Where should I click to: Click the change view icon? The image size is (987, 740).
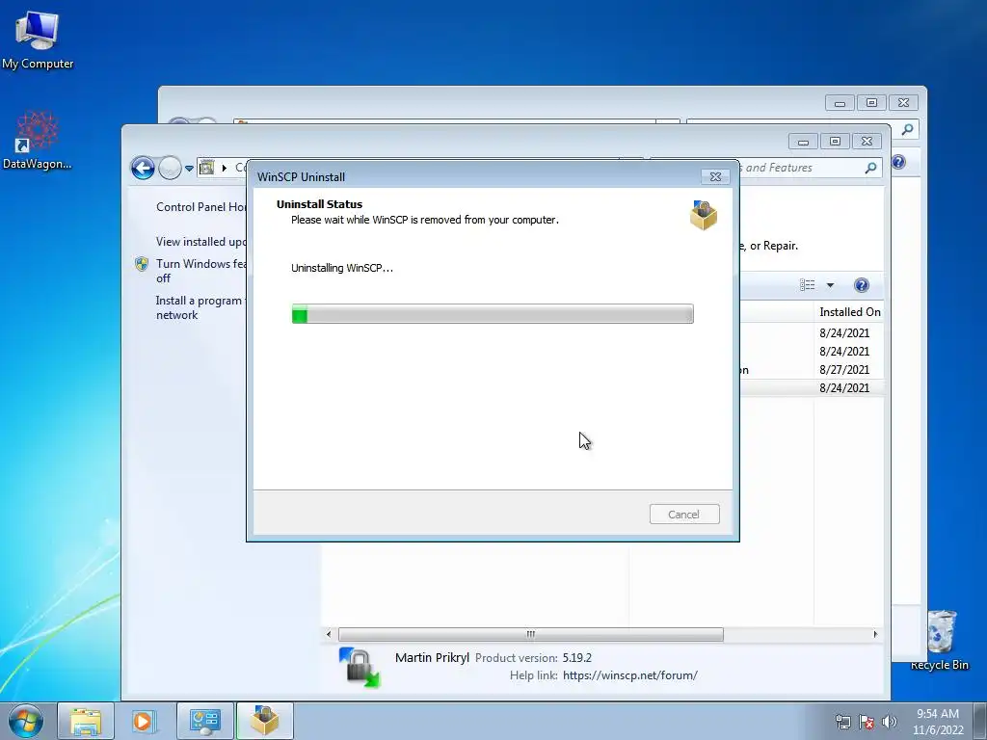(808, 285)
